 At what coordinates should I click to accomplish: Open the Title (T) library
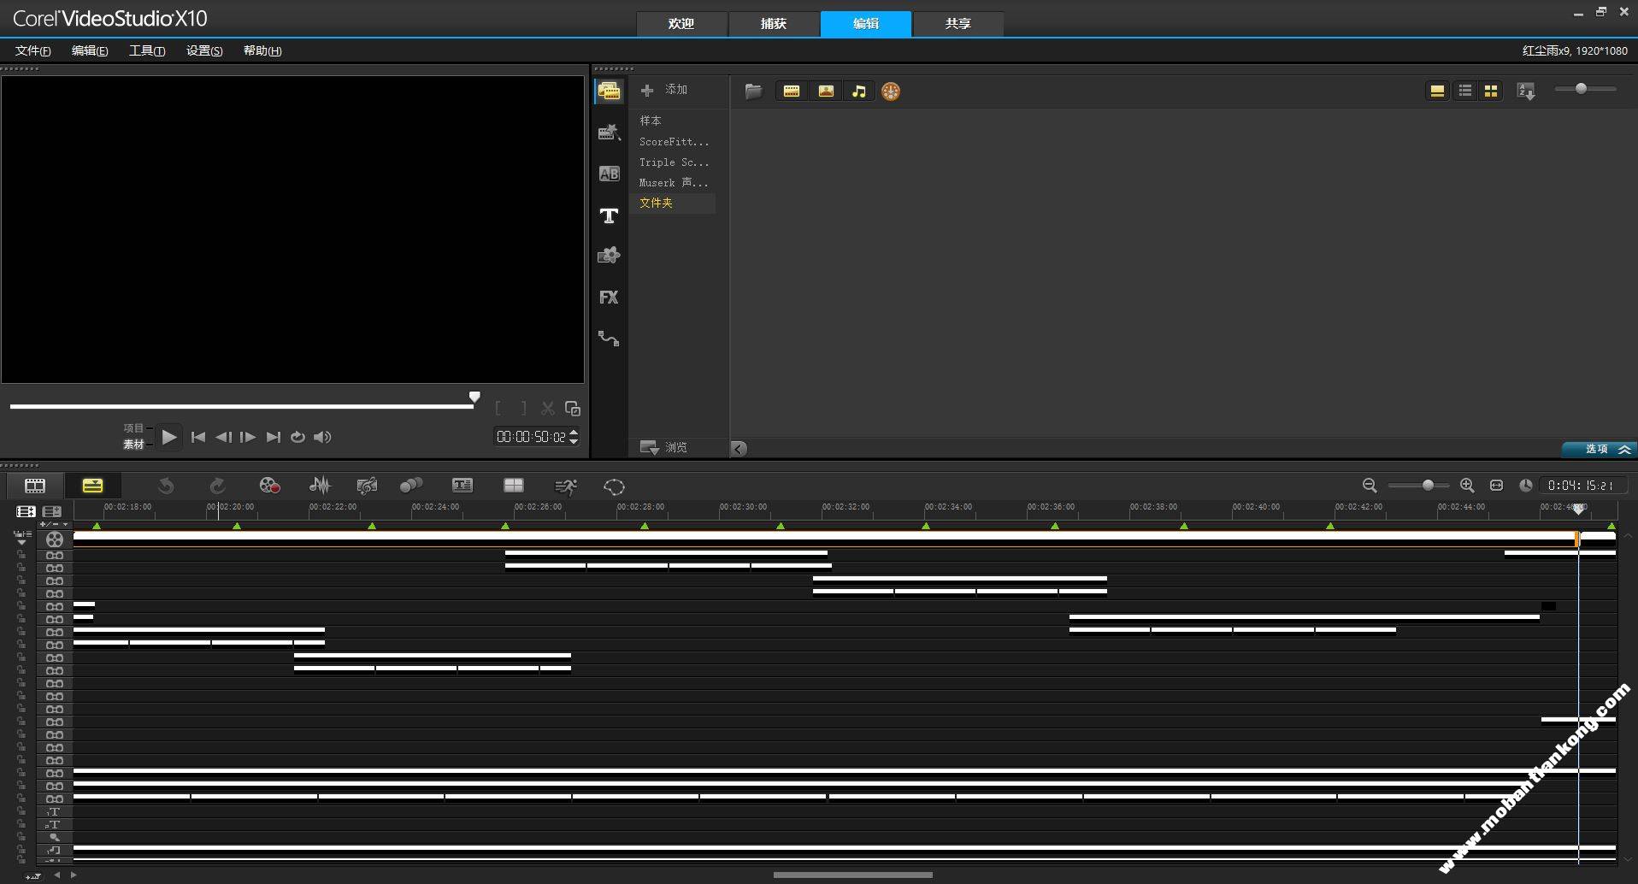pyautogui.click(x=609, y=215)
